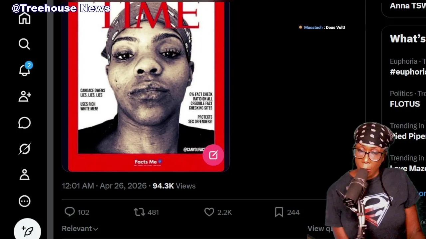This screenshot has width=426, height=239.
Task: Repost the tweet showing 481 reposts
Action: pyautogui.click(x=146, y=212)
